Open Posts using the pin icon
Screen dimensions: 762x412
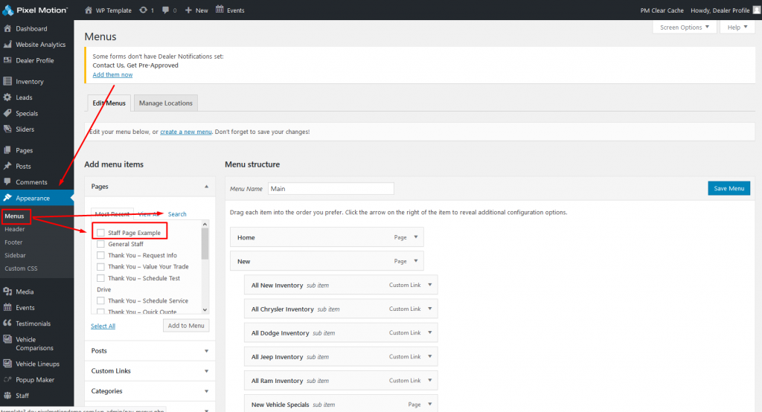coord(7,166)
